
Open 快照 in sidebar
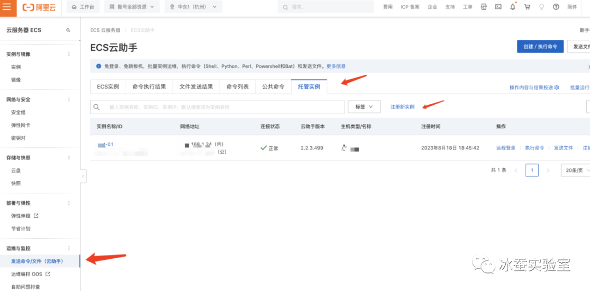point(16,183)
